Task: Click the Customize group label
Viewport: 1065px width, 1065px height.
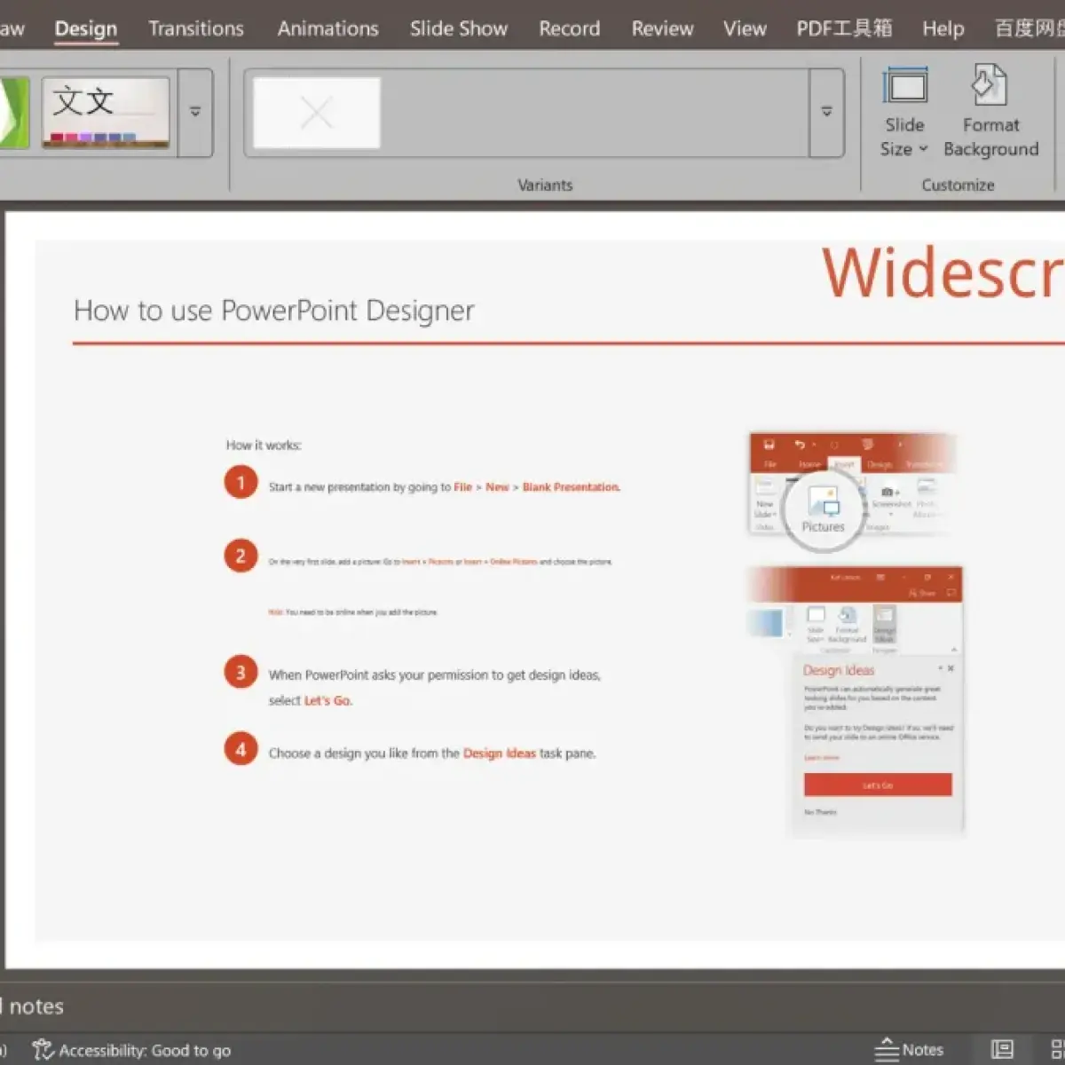Action: (x=958, y=185)
